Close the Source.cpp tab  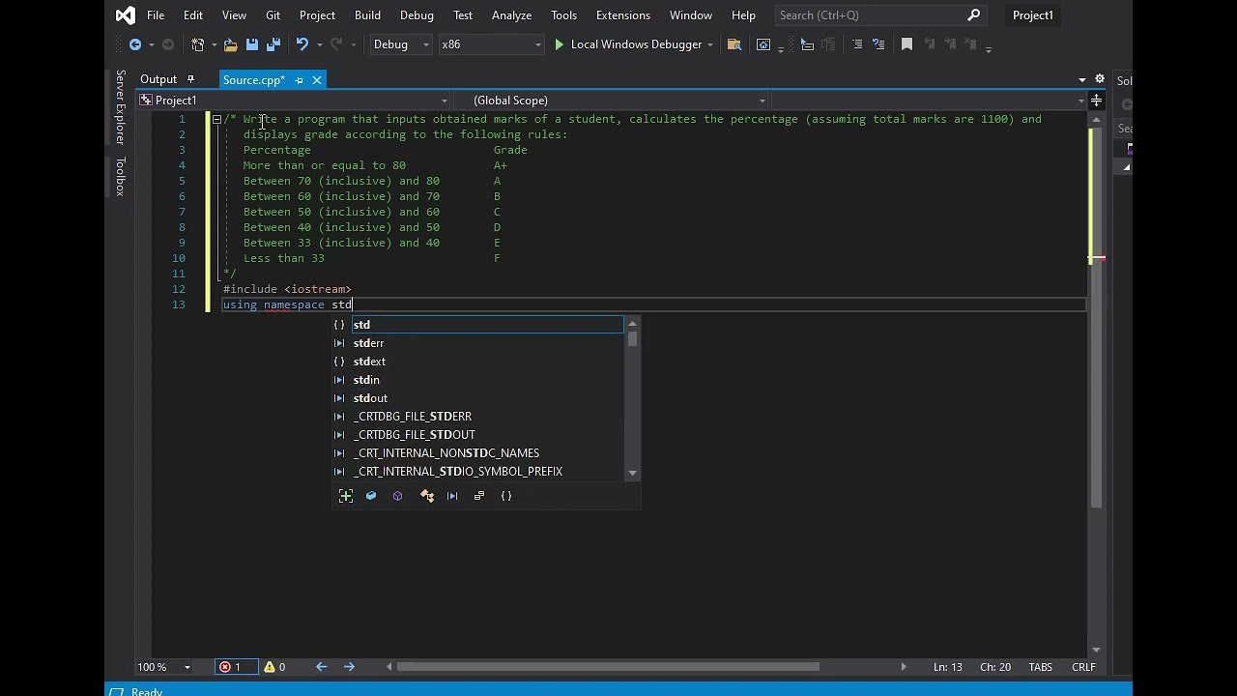coord(316,80)
